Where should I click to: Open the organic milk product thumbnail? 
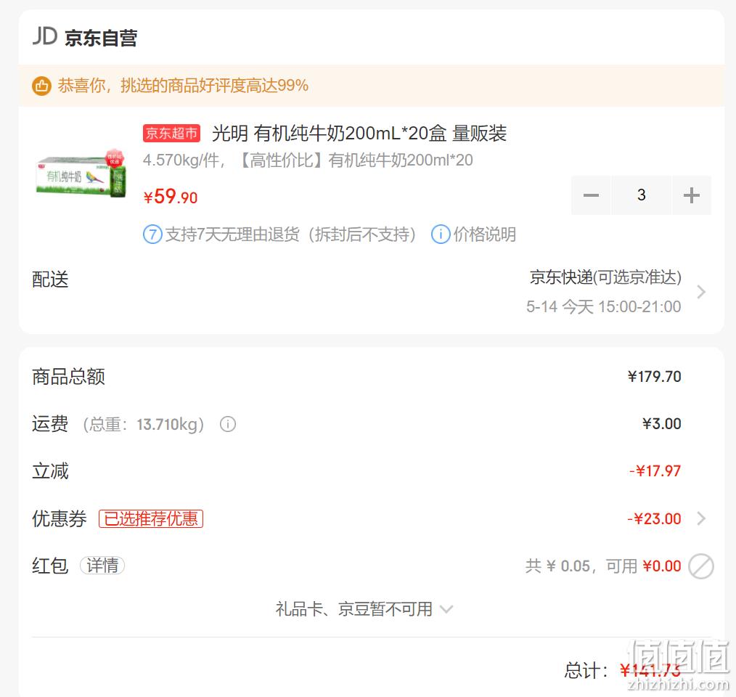(x=81, y=174)
